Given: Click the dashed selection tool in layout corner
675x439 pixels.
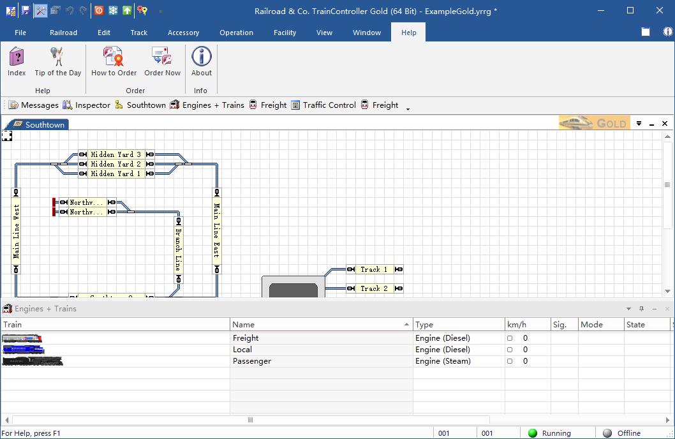Looking at the screenshot, I should [x=7, y=136].
